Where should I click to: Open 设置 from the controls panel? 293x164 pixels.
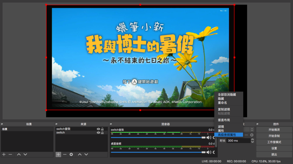(274, 148)
